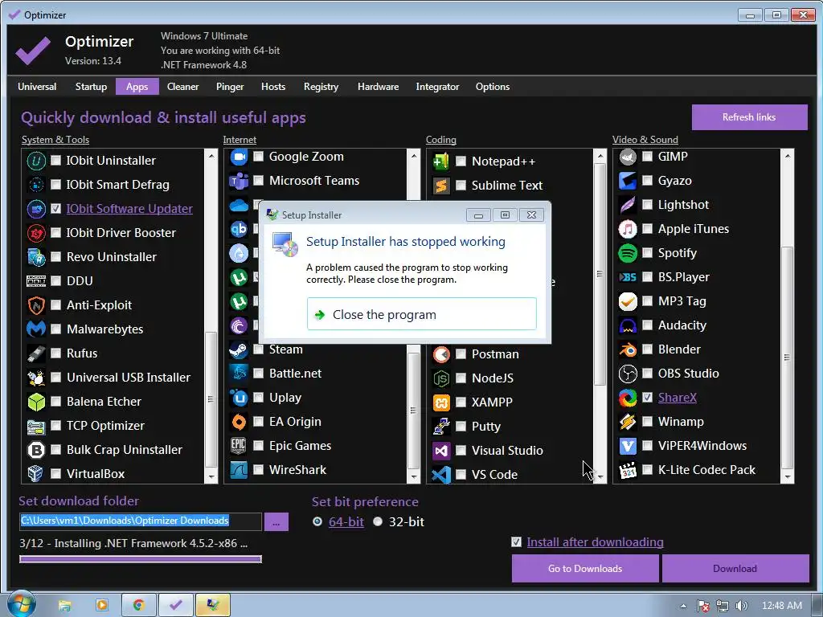Click the Anti-Exploit shield icon
The width and height of the screenshot is (823, 617).
[x=36, y=305]
